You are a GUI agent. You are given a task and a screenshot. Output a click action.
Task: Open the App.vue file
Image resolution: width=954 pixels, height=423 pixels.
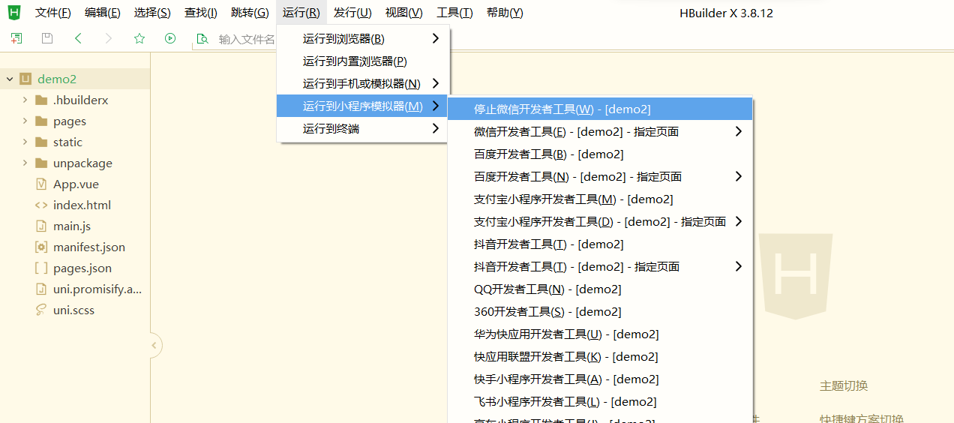(x=76, y=184)
